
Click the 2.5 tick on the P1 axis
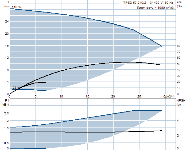[x=6, y=113]
